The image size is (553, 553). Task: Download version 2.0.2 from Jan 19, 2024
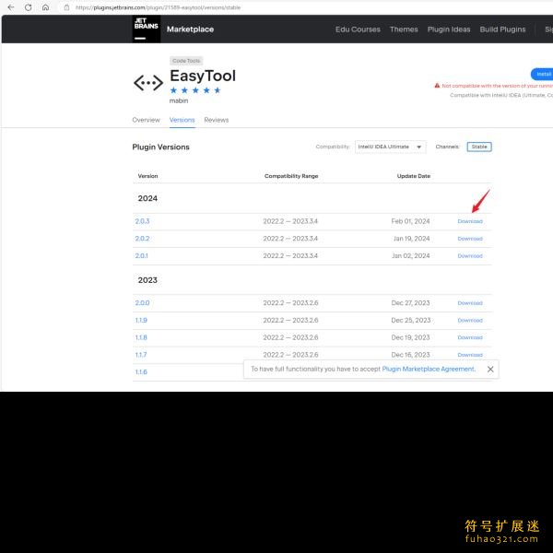click(x=470, y=239)
